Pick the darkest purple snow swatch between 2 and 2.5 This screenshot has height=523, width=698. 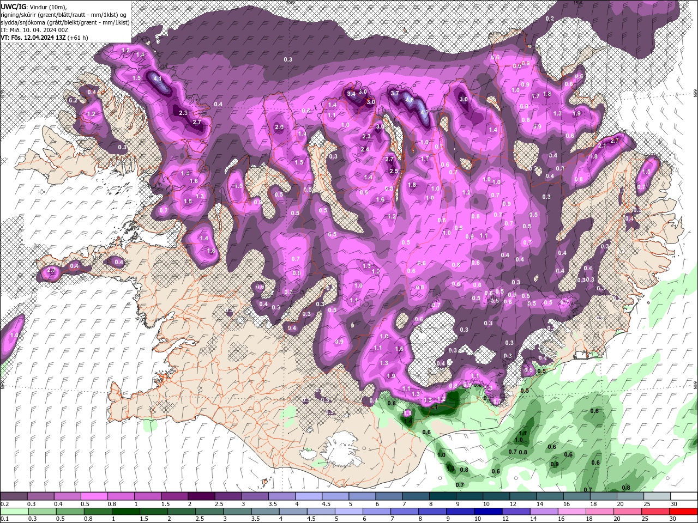[x=201, y=496]
